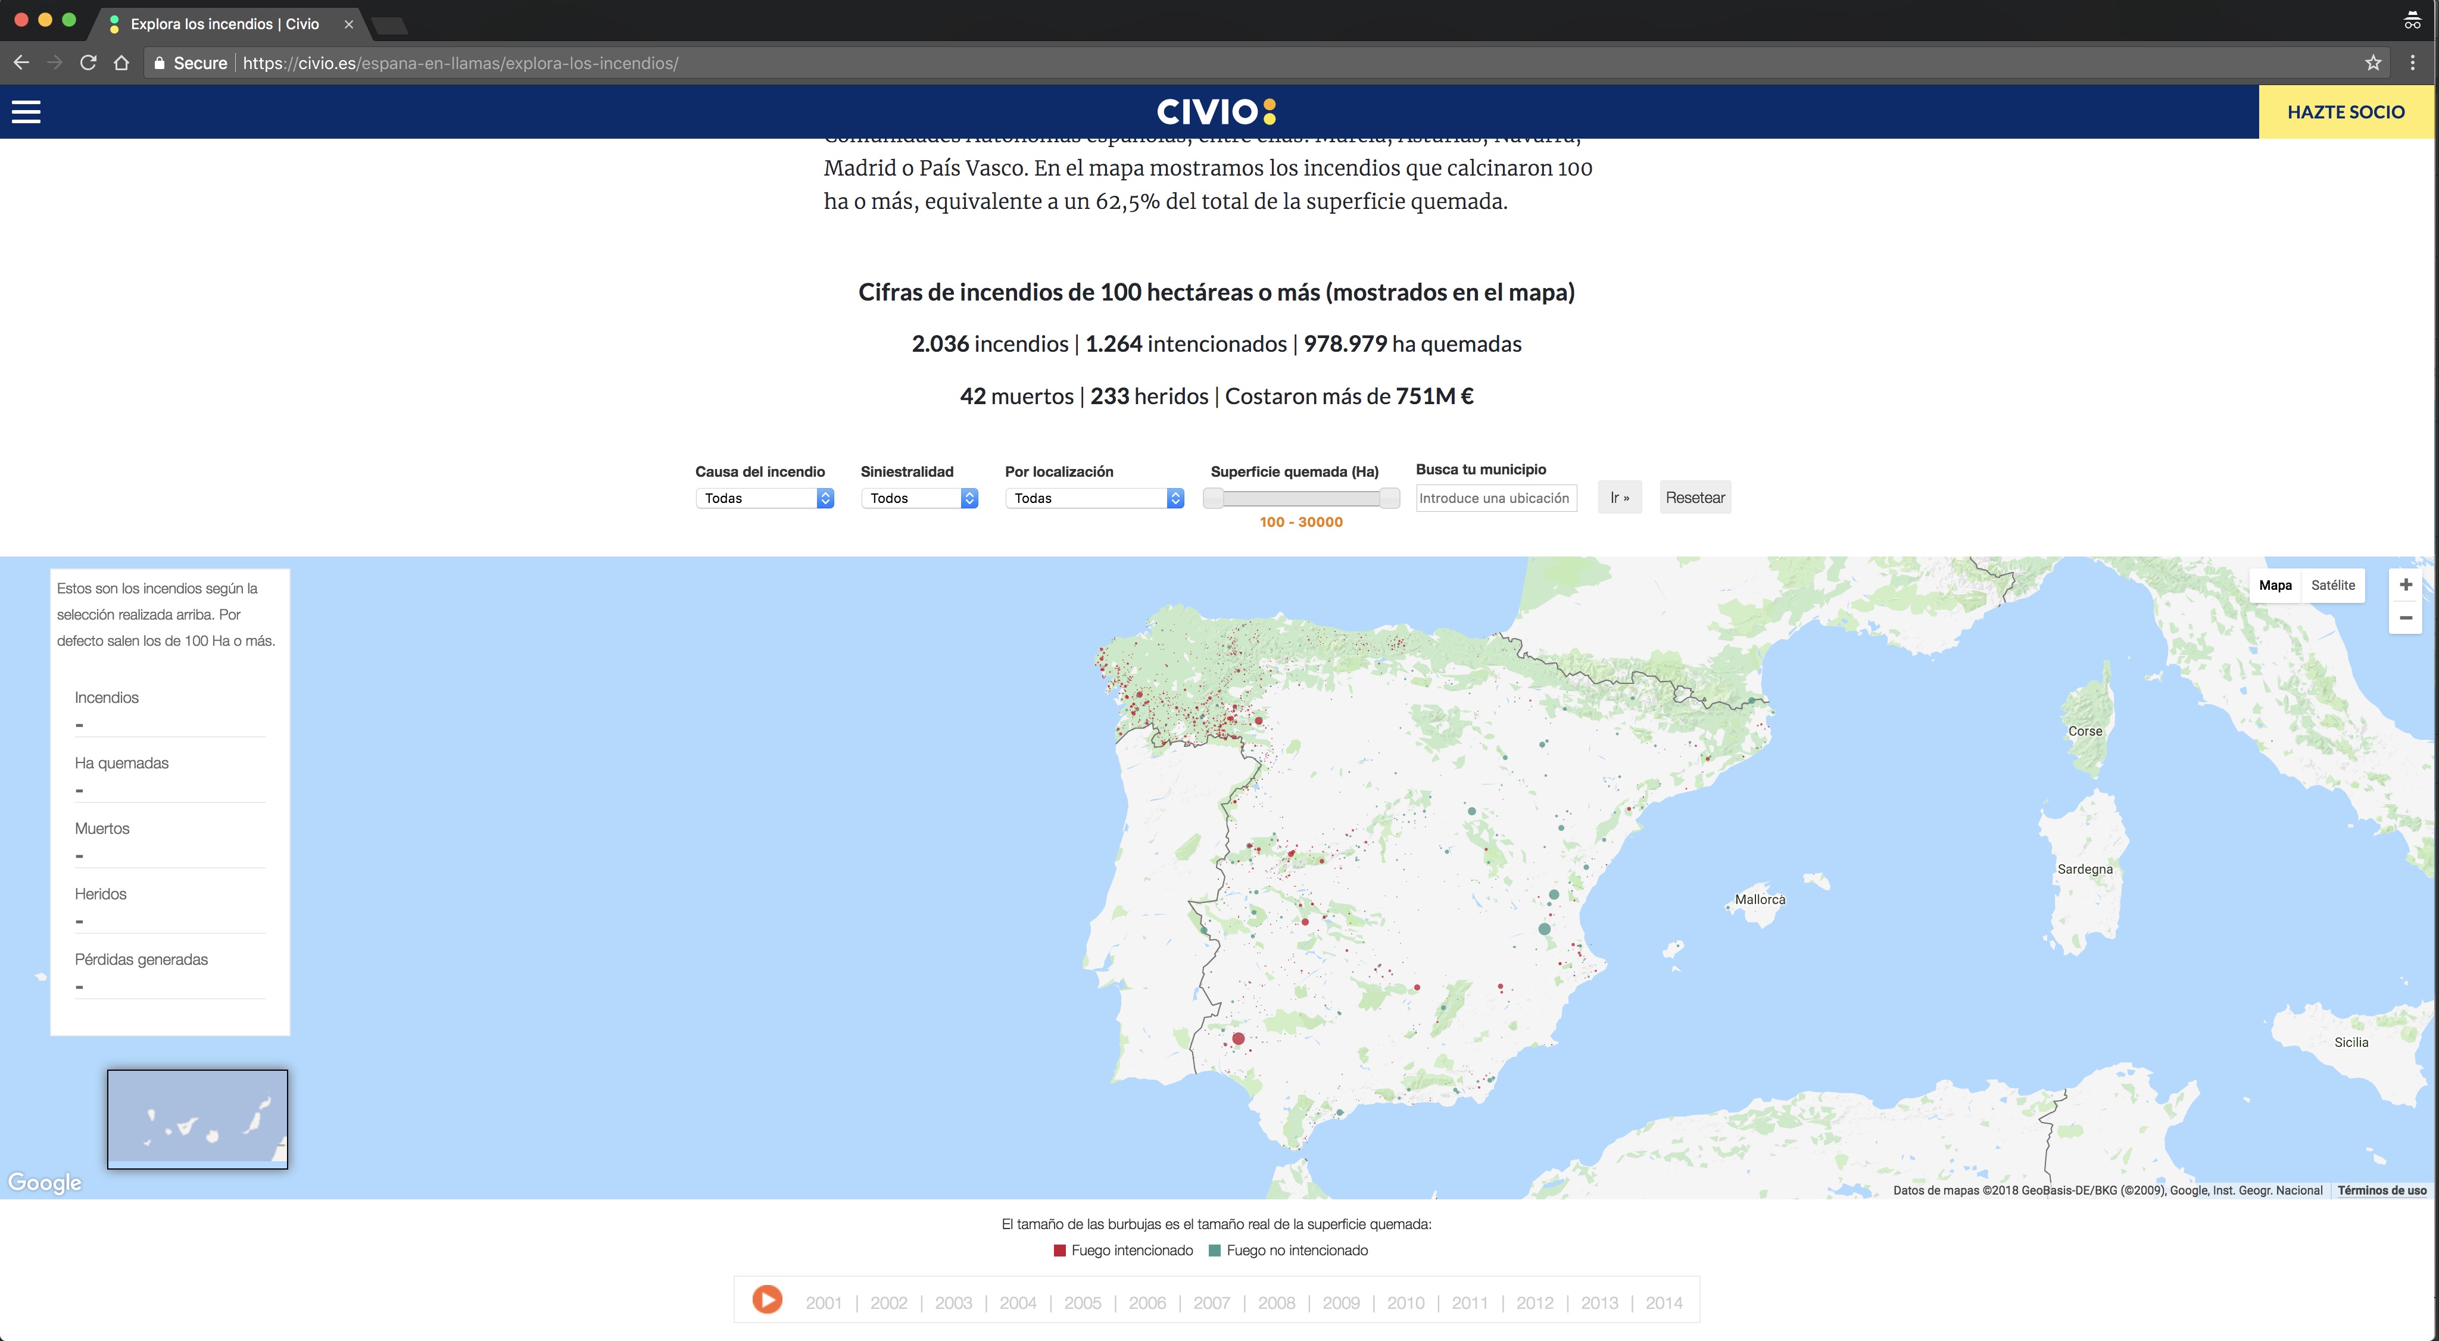This screenshot has height=1341, width=2439.
Task: Click left handle of superficie slider
Action: pos(1213,498)
